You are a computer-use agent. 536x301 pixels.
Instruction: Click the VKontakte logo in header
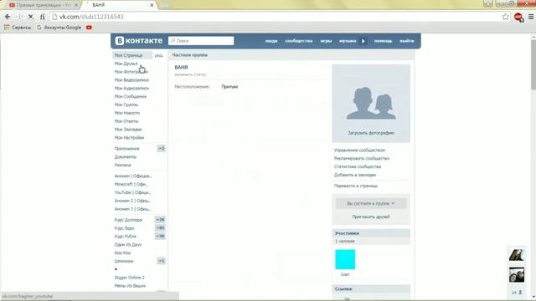139,41
